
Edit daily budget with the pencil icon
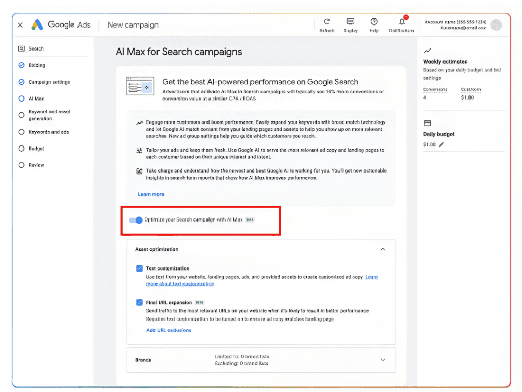click(x=441, y=144)
